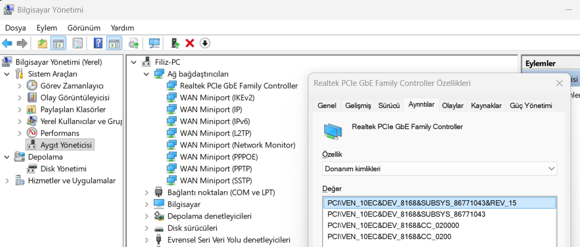Toggle Show/Hide Action Pane toolbar icon

tap(114, 43)
